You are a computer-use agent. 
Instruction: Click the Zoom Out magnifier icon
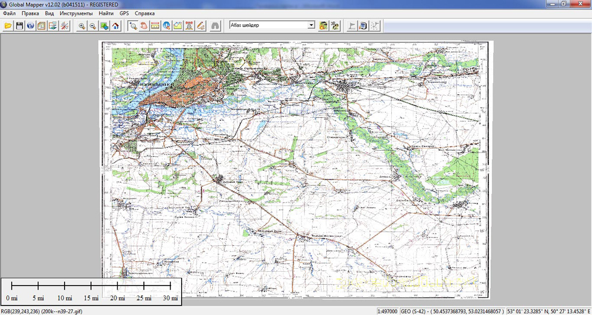(x=93, y=25)
